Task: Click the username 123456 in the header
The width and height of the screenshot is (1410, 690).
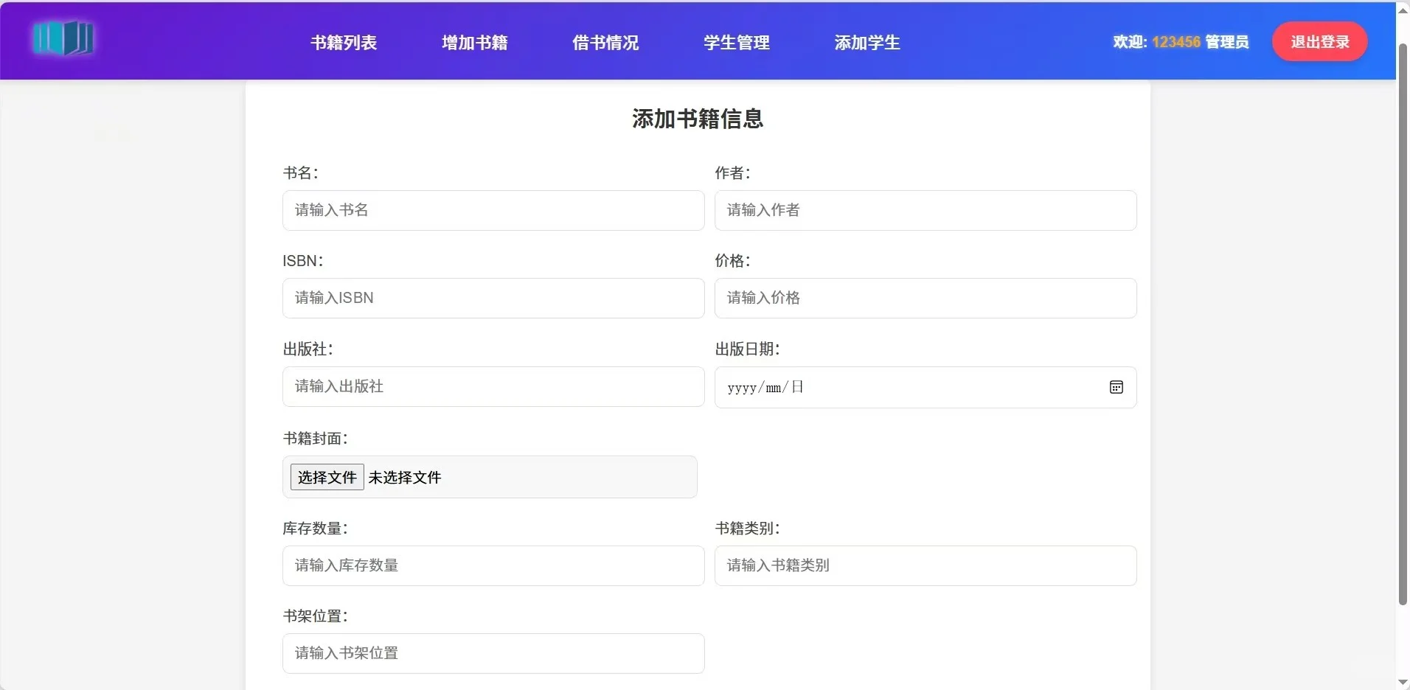Action: click(x=1177, y=42)
